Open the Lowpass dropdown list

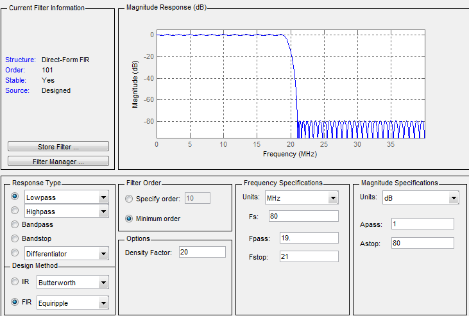click(103, 197)
